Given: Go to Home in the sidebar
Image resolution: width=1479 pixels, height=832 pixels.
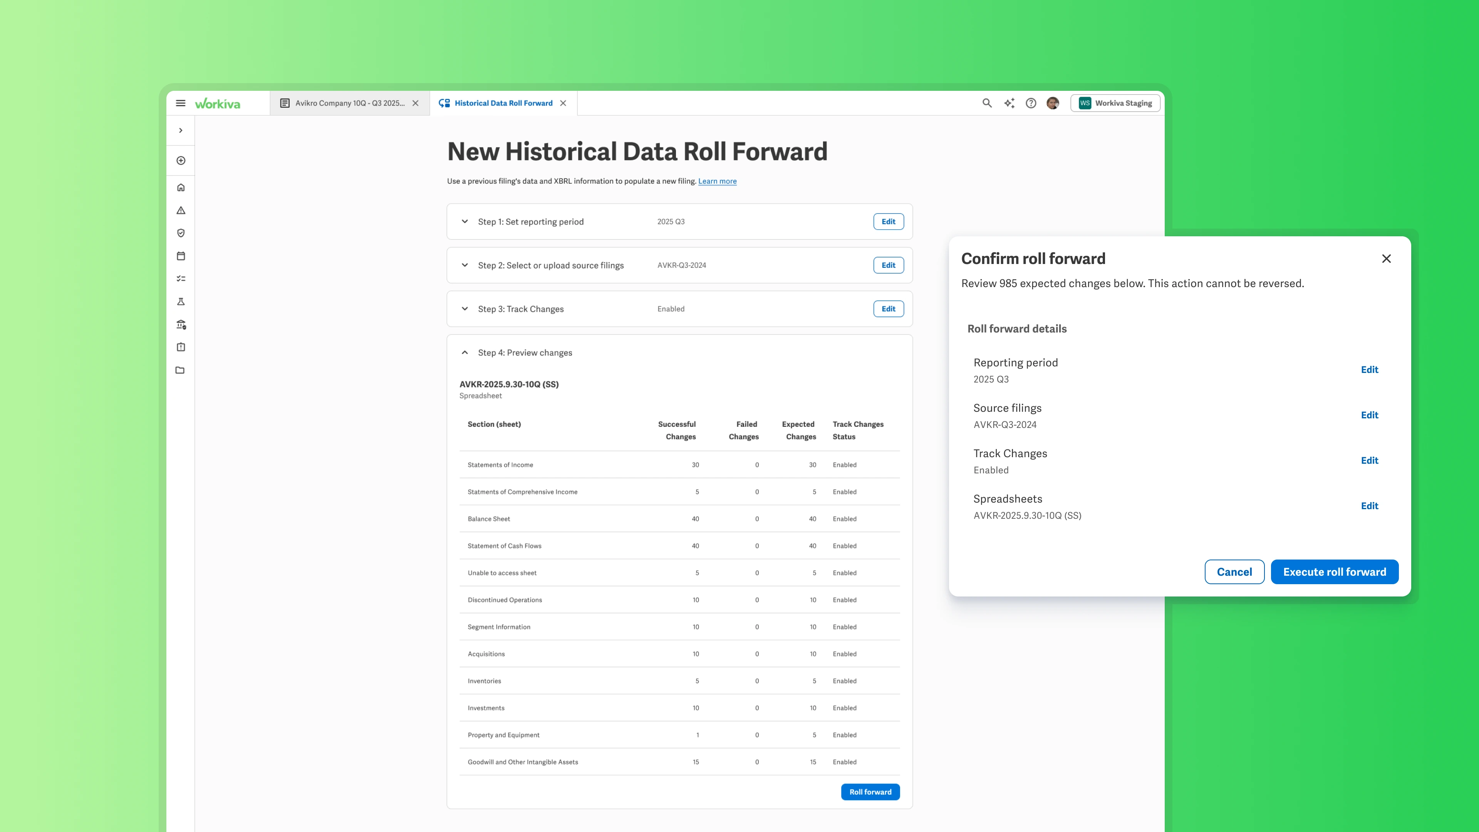Looking at the screenshot, I should pyautogui.click(x=181, y=188).
